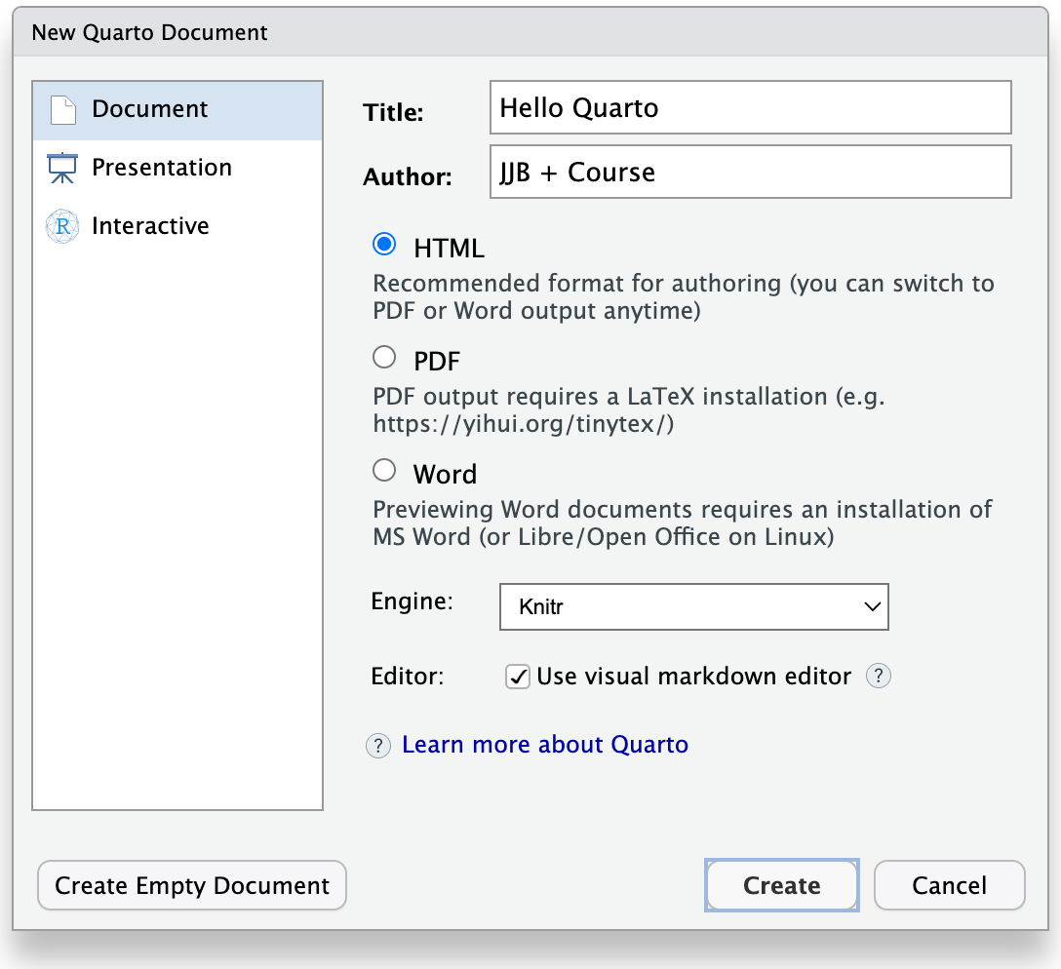Screen dimensions: 1061x969
Task: Switch to the Presentation document type
Action: (x=161, y=167)
